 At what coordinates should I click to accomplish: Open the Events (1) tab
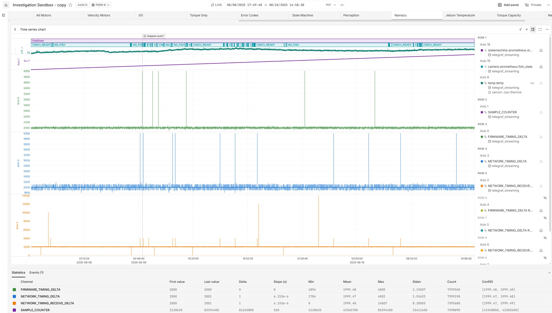pos(36,272)
